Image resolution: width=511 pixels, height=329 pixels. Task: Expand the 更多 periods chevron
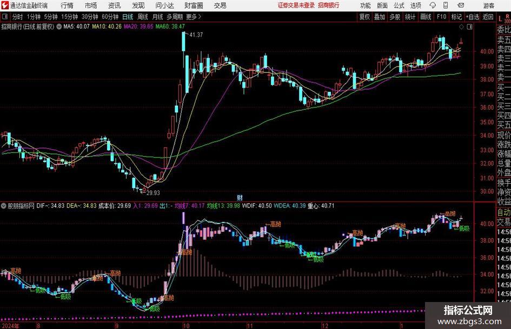point(200,17)
